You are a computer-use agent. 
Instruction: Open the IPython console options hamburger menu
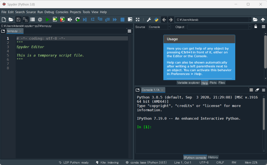pyautogui.click(x=263, y=90)
